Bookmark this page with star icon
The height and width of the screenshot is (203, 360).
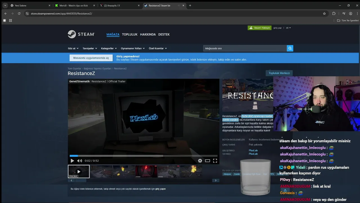[324, 14]
